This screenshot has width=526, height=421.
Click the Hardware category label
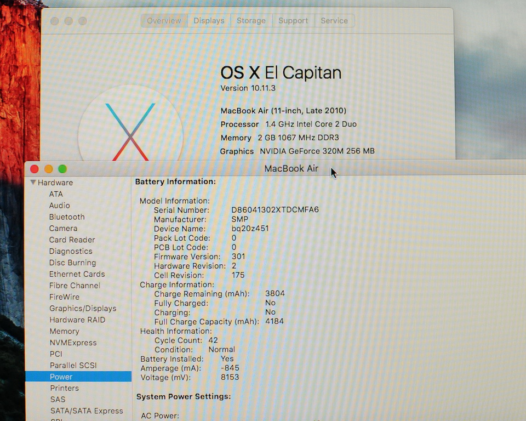point(55,183)
